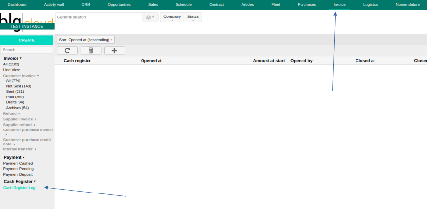Open the Company filter dropdown
The height and width of the screenshot is (209, 427).
click(172, 17)
